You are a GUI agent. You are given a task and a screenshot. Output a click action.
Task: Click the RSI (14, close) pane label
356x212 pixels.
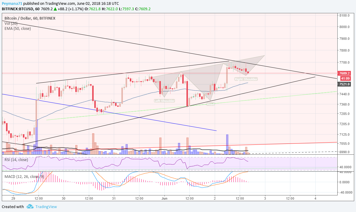16,160
